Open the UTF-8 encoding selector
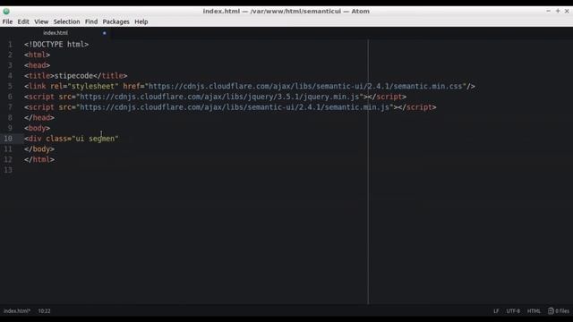The width and height of the screenshot is (573, 322). click(x=513, y=311)
